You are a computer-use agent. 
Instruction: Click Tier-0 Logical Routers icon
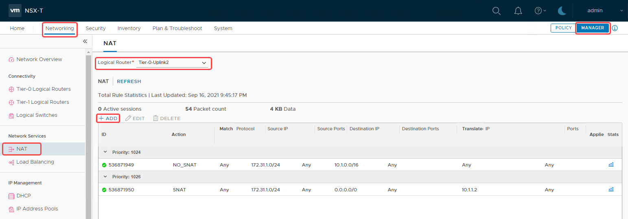pyautogui.click(x=11, y=89)
